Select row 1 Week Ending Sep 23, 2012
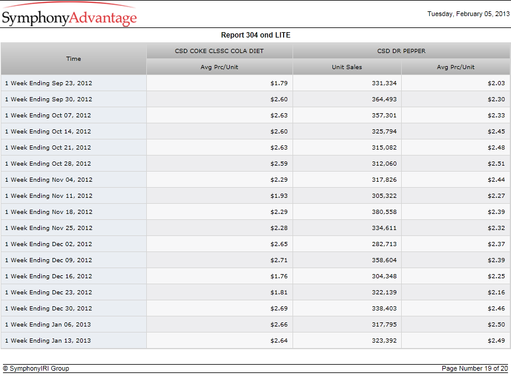 click(255, 83)
